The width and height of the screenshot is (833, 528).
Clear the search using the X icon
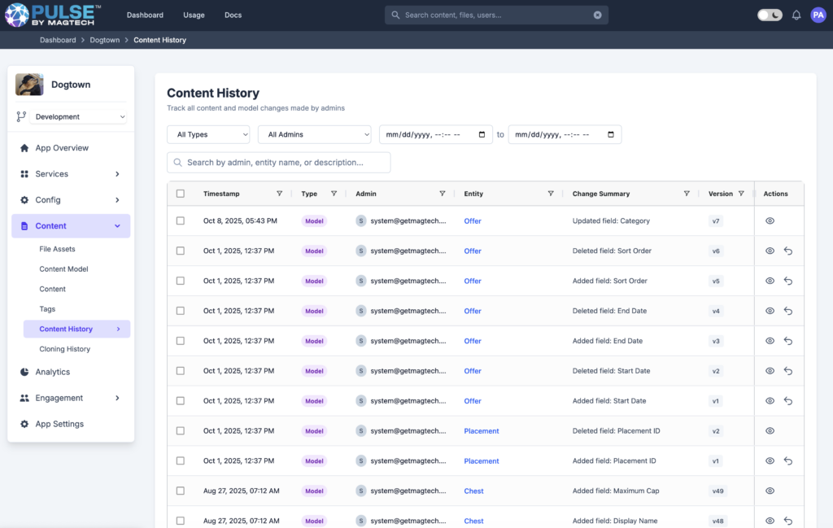(x=597, y=15)
